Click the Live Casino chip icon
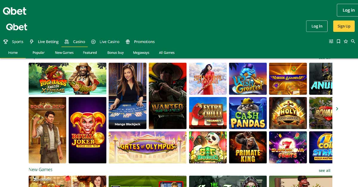Viewport: 358px width, 187px height. click(x=93, y=42)
